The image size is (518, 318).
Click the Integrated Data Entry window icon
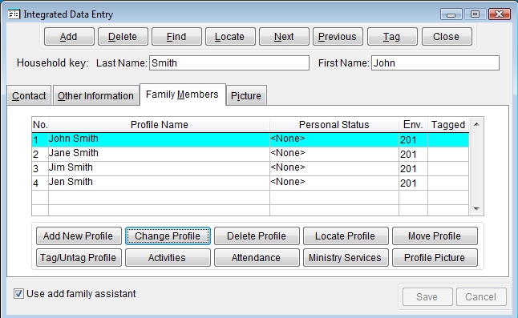click(x=14, y=14)
